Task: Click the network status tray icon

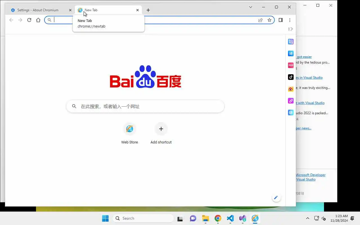Action: (x=316, y=218)
